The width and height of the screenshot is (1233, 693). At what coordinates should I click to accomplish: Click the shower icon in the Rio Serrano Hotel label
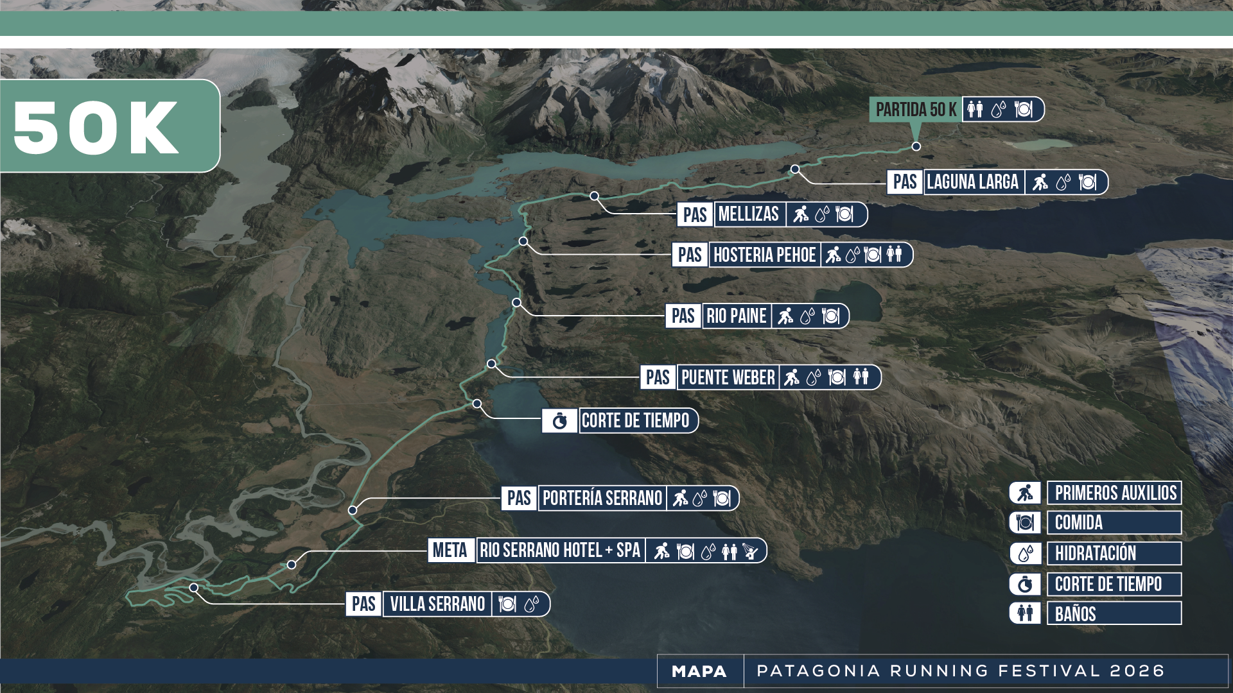pos(750,551)
